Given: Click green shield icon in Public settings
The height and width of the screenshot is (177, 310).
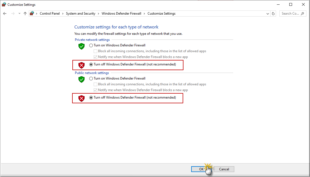Looking at the screenshot, I should click(x=82, y=80).
